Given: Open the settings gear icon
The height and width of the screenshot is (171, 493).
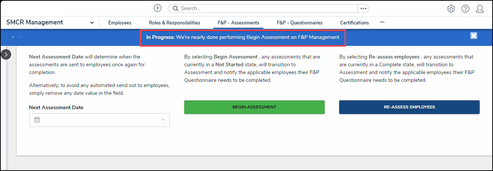Looking at the screenshot, I should coord(451,9).
